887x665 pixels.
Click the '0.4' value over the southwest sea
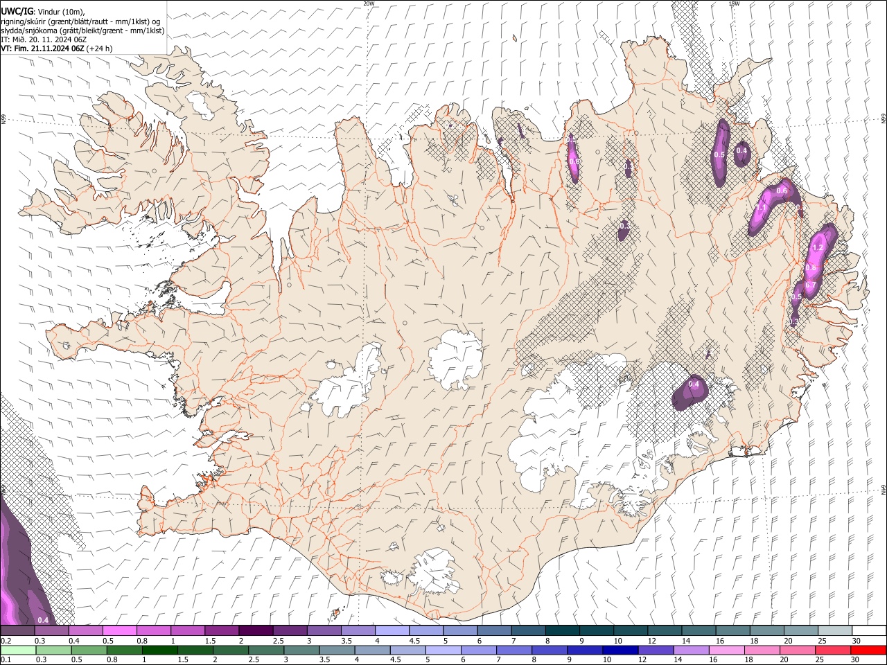pyautogui.click(x=43, y=619)
